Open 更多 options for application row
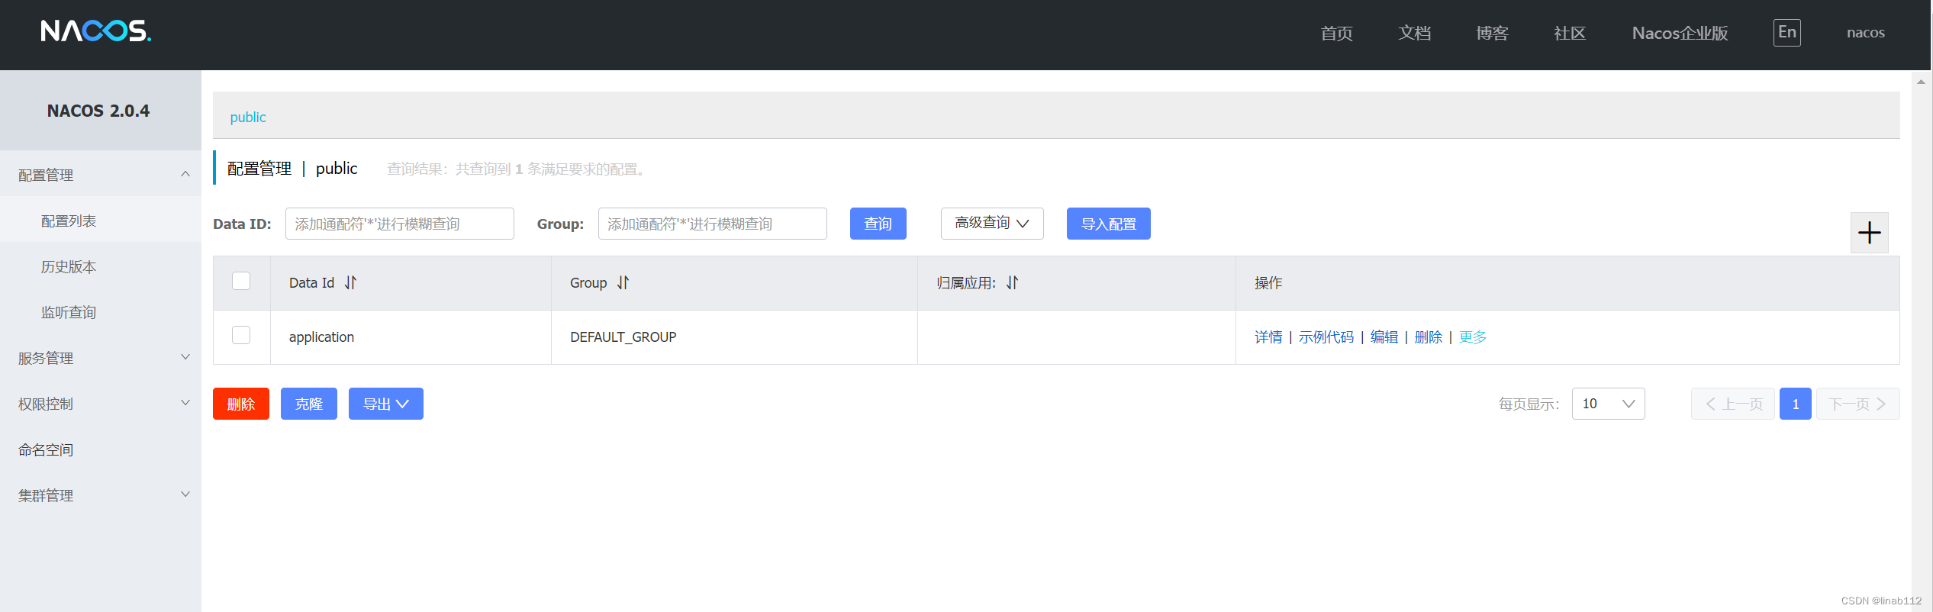This screenshot has height=612, width=1933. pyautogui.click(x=1472, y=337)
